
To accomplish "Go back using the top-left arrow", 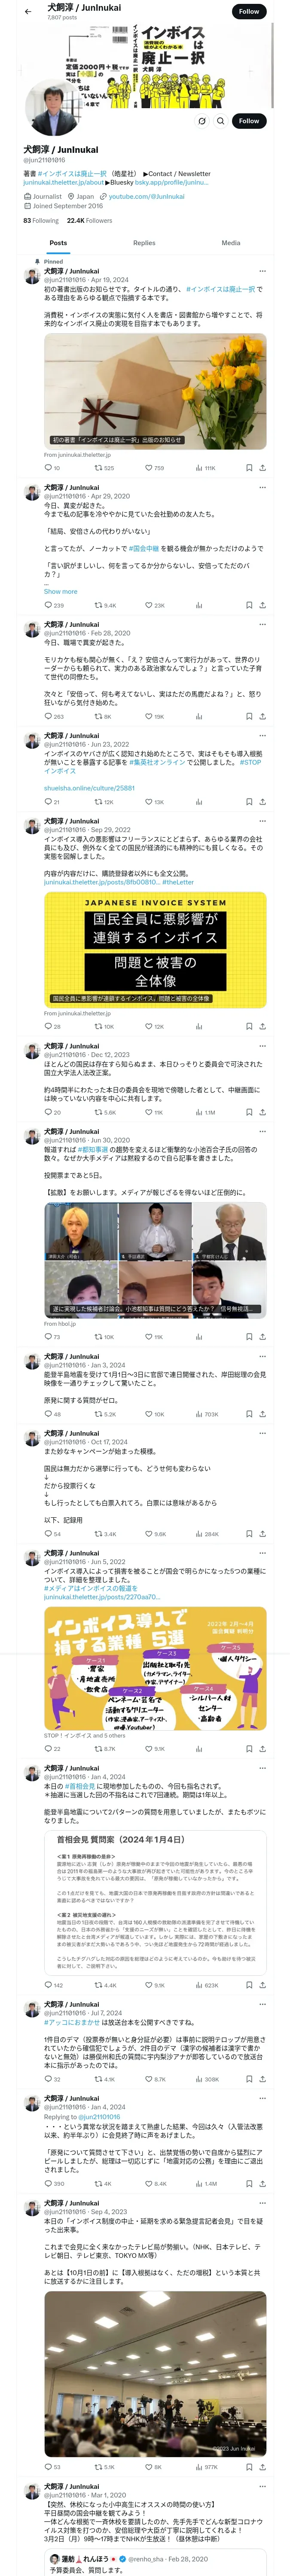I will pos(28,12).
